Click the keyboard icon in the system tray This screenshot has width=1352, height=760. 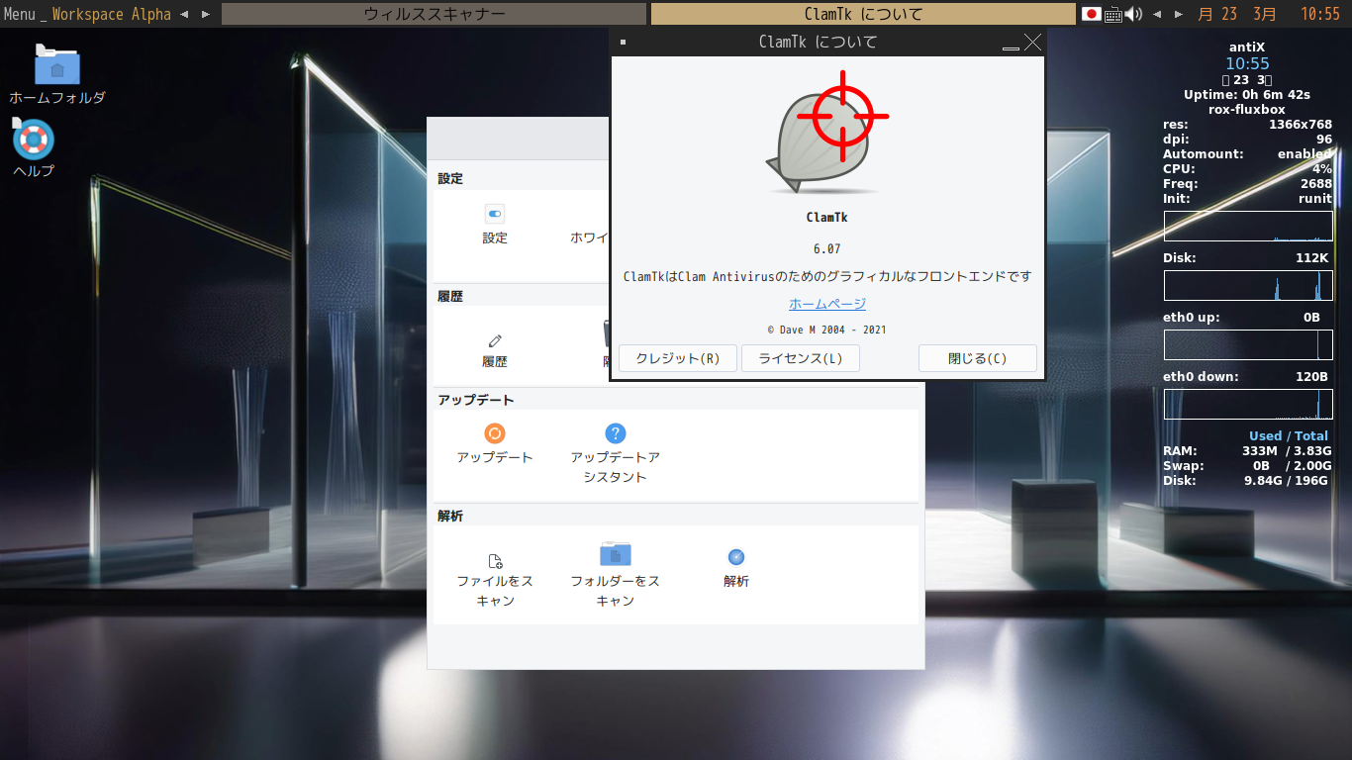click(1113, 14)
